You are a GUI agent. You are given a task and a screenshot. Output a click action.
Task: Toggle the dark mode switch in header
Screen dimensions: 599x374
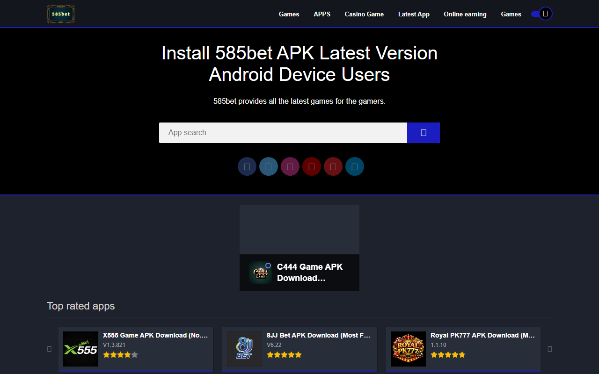coord(542,14)
